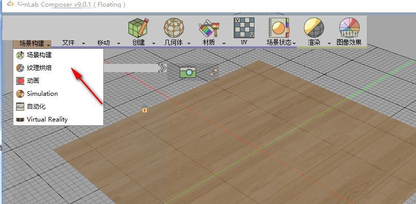Click the green camera icon in viewport
Image resolution: width=416 pixels, height=204 pixels.
pyautogui.click(x=188, y=72)
